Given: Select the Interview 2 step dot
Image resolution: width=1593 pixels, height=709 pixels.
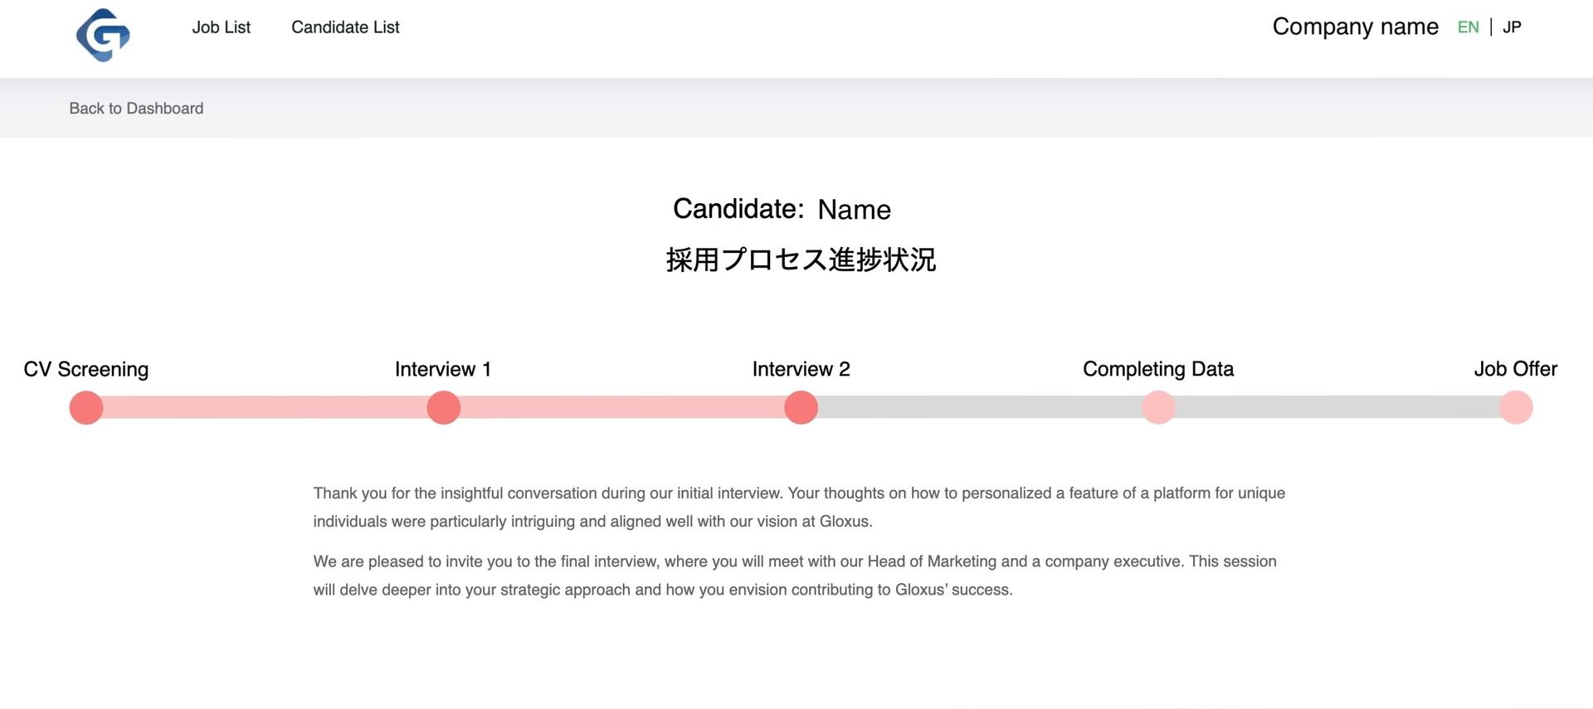Looking at the screenshot, I should coord(801,407).
